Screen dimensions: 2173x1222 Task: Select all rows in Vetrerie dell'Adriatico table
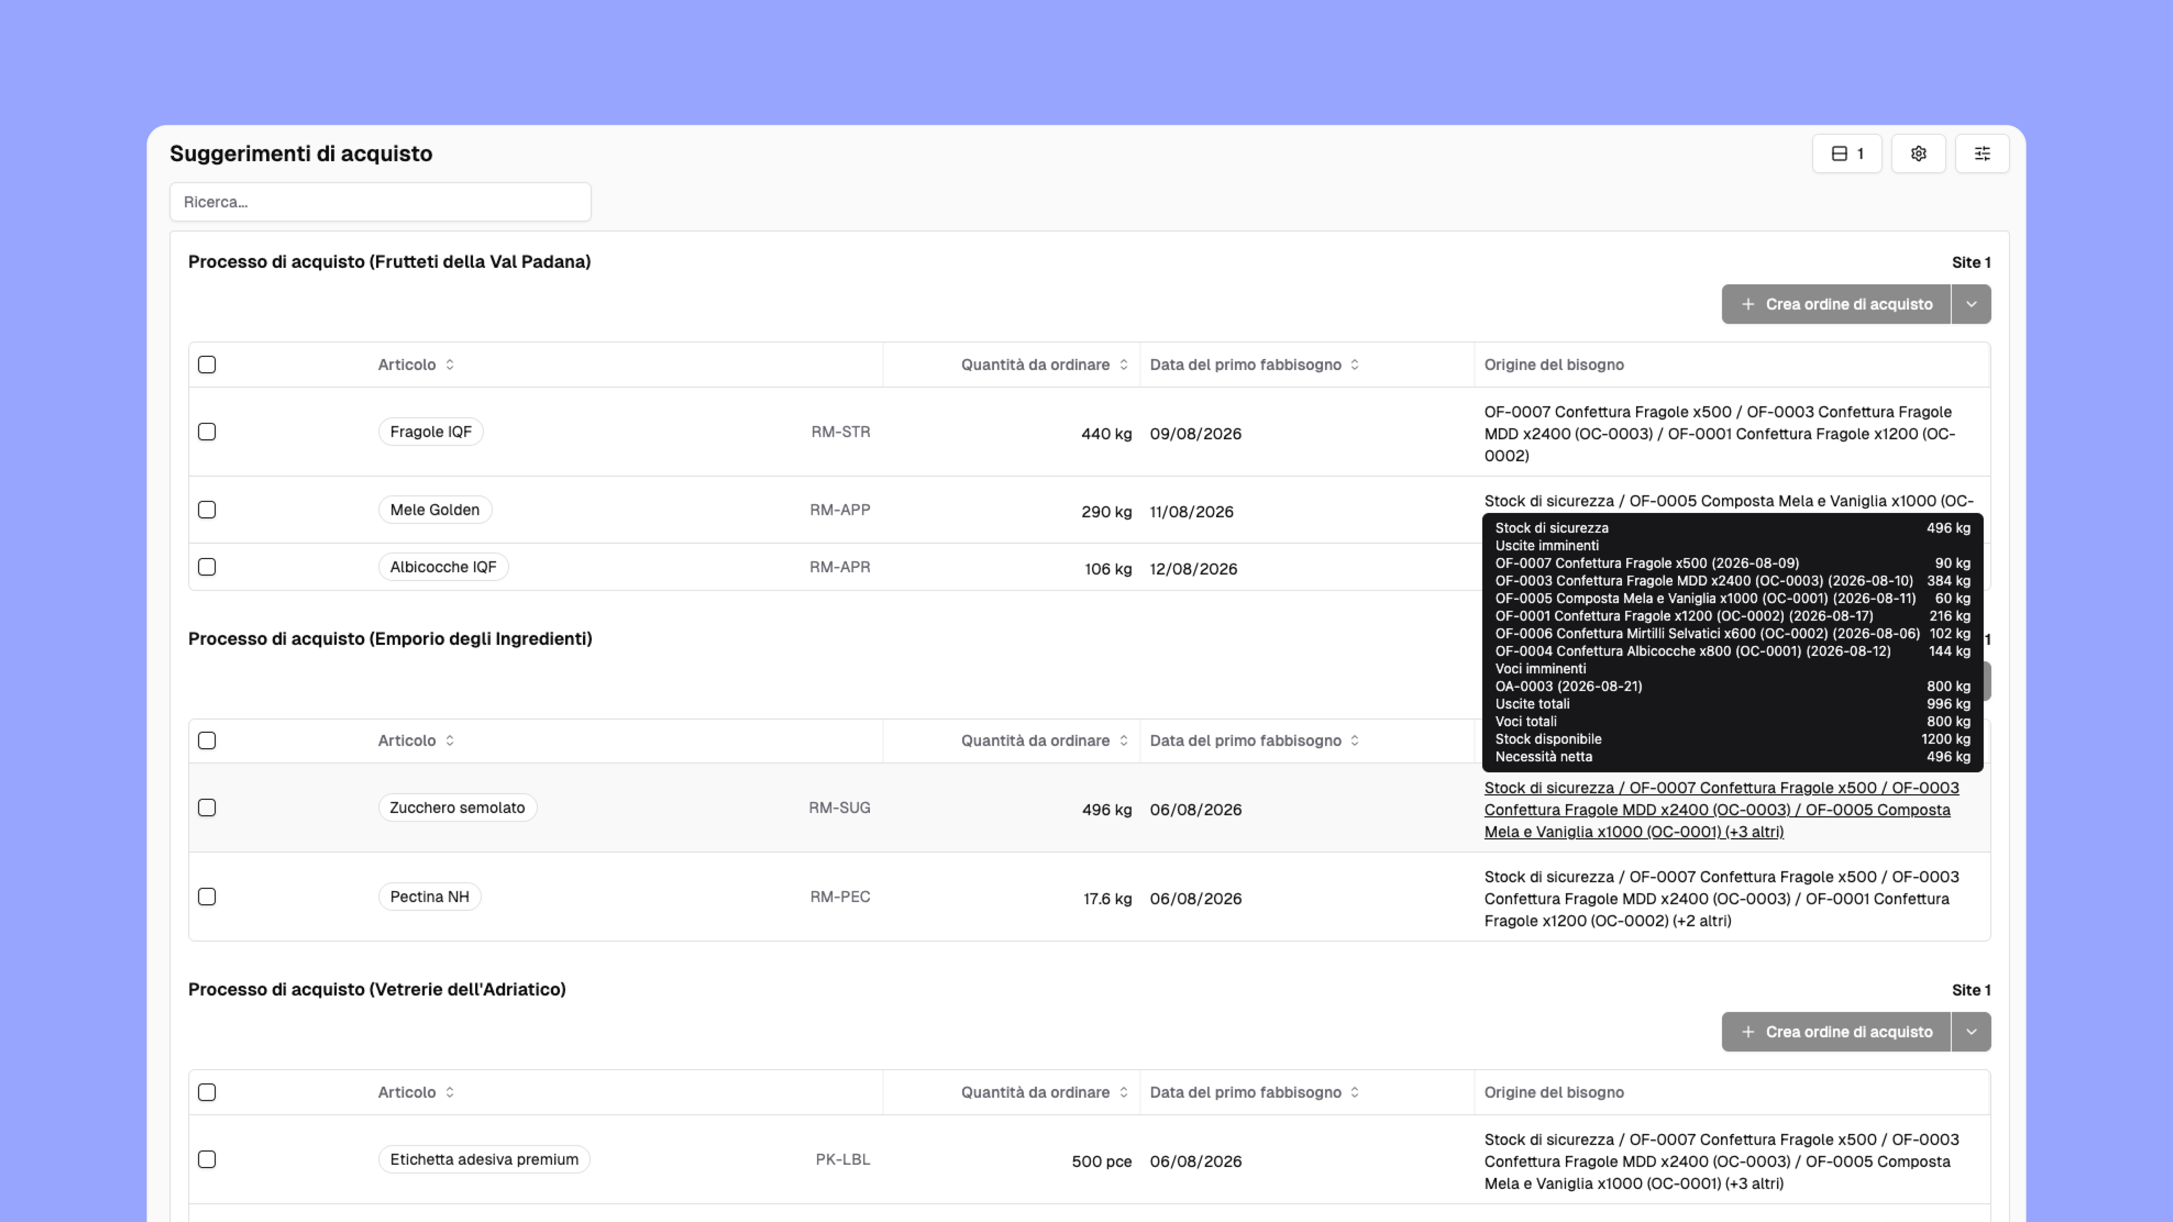pyautogui.click(x=207, y=1092)
